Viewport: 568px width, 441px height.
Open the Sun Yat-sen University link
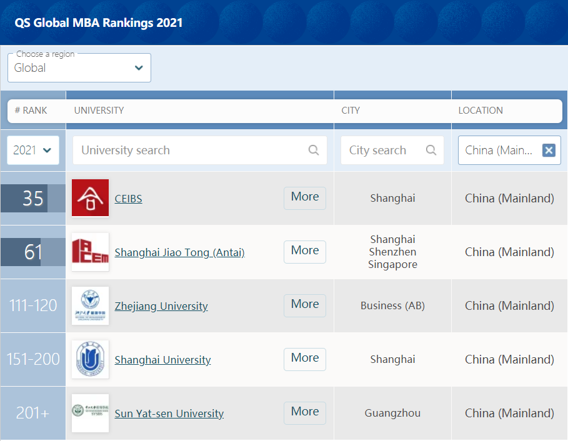[169, 414]
